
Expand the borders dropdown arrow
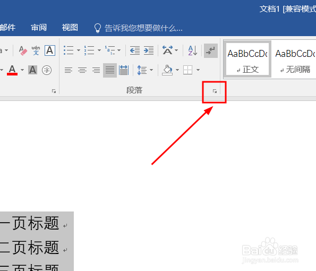pos(198,70)
